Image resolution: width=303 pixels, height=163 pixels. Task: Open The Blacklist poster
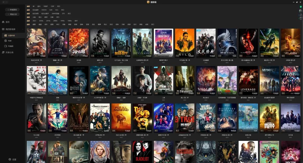pyautogui.click(x=143, y=152)
